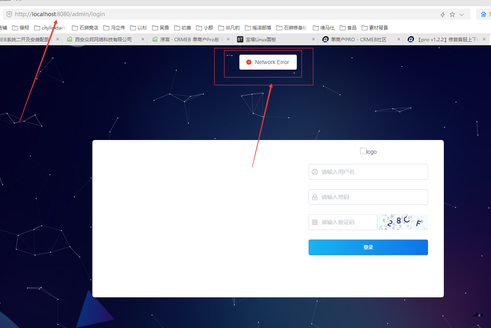The width and height of the screenshot is (491, 328).
Task: Focus the 请输入用户名 username field
Action: (x=368, y=172)
